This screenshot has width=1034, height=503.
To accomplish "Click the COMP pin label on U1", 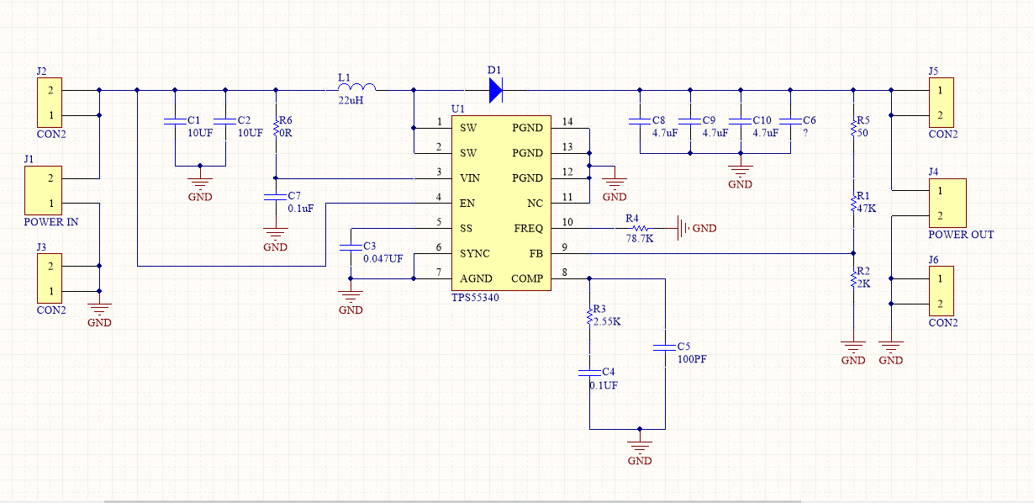I will (x=527, y=279).
